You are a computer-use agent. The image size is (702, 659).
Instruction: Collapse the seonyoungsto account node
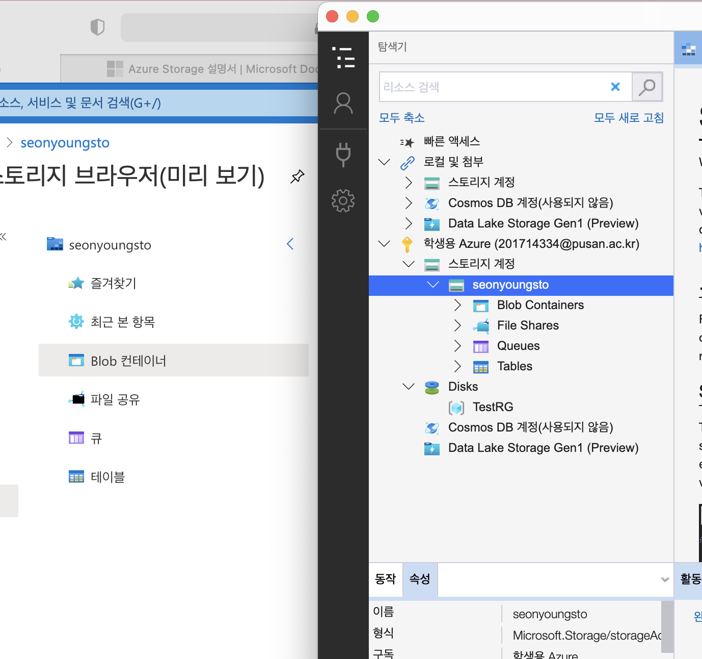[433, 285]
